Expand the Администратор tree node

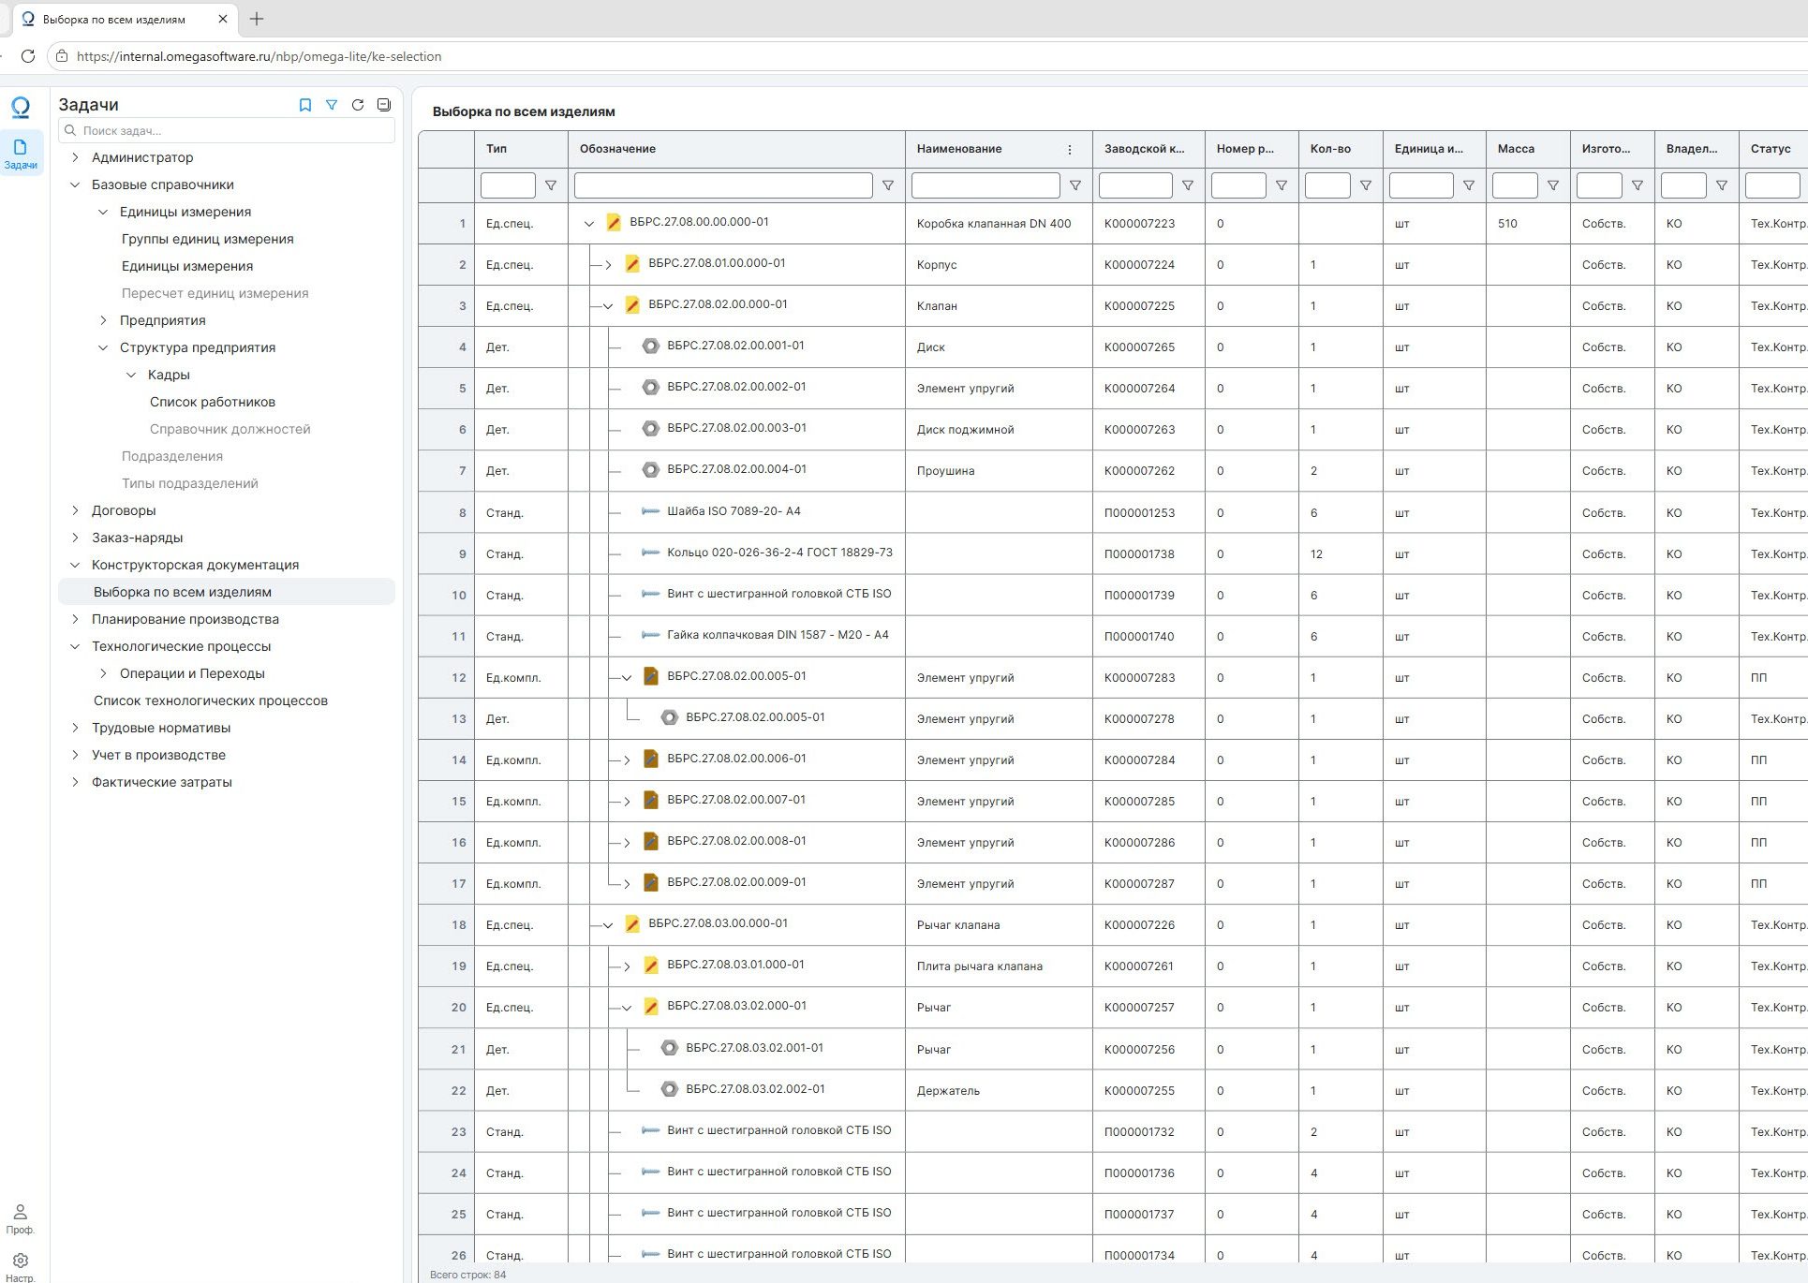click(x=75, y=157)
